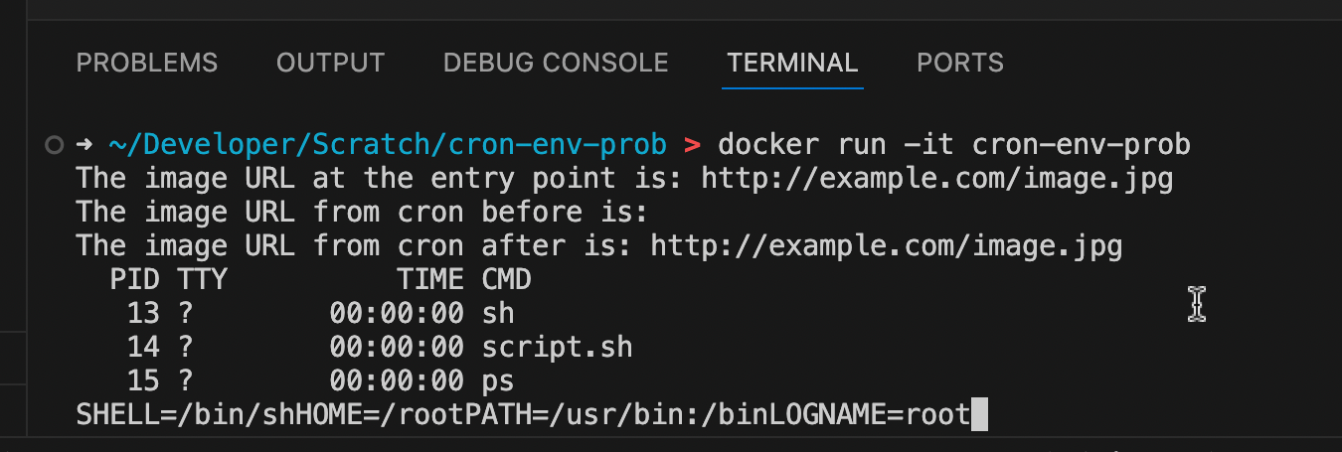The image size is (1342, 452).
Task: Click the ~/Developer/Scratch/cron-env-prob path
Action: click(x=388, y=146)
